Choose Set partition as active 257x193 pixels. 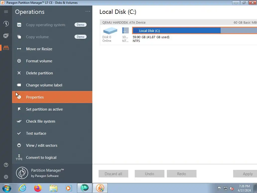[52, 109]
